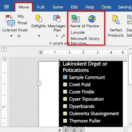The height and width of the screenshot is (132, 132).
Task: Expand the Defights dropdown arrow
Action: (x=39, y=36)
